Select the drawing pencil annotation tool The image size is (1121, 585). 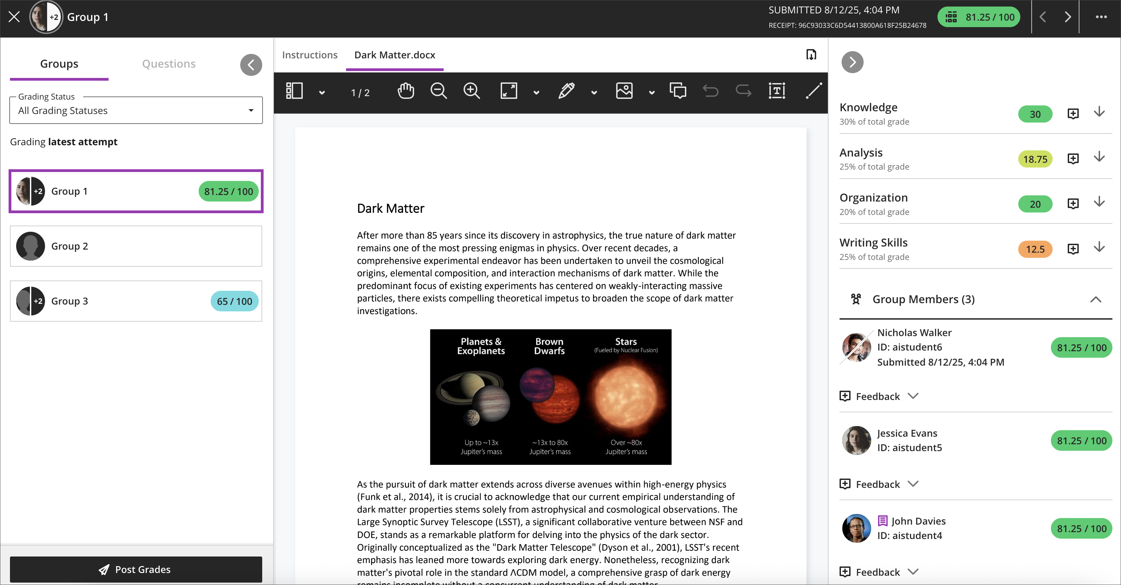(566, 92)
